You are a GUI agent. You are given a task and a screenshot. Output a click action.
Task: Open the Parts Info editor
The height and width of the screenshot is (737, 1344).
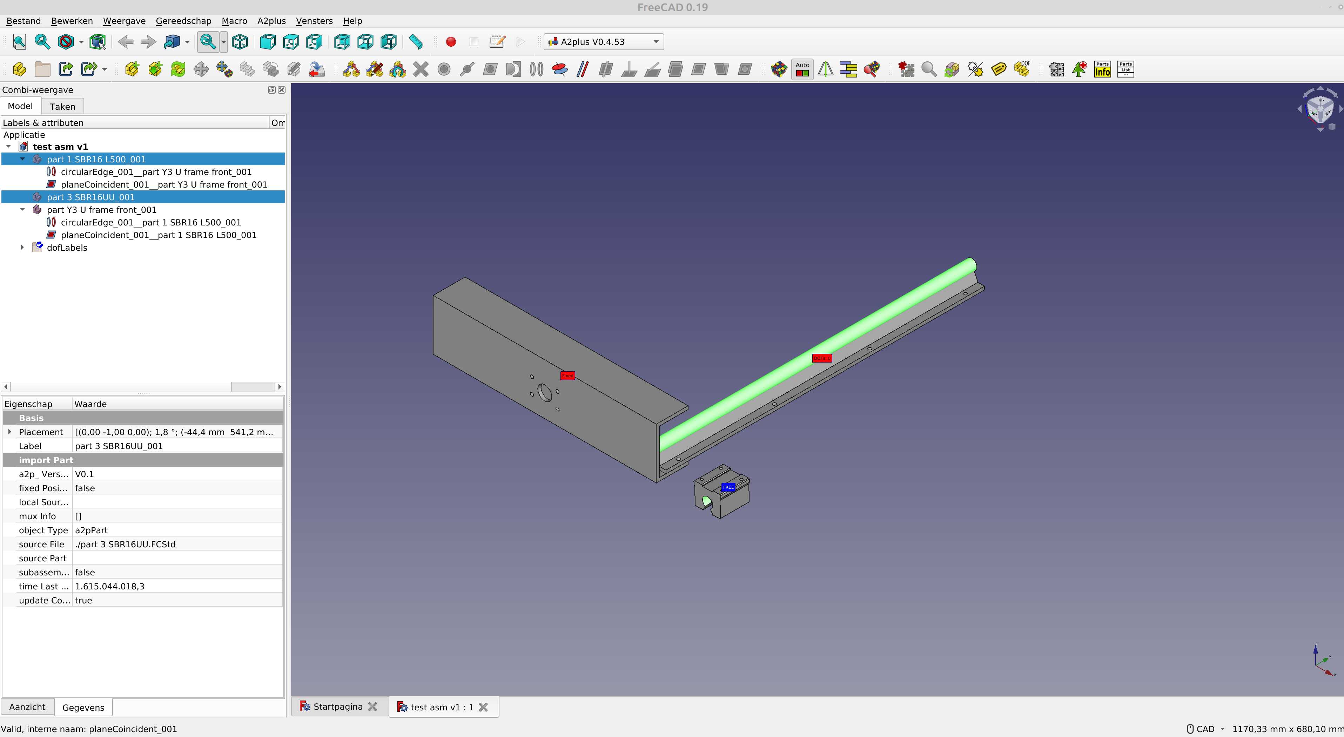1102,69
